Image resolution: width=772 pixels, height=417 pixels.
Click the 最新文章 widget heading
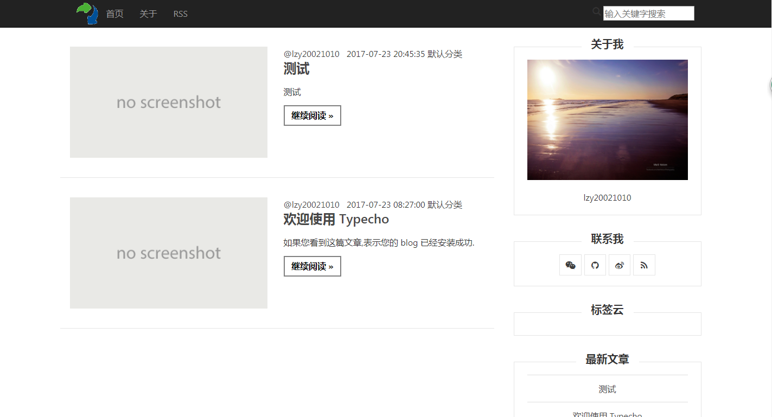coord(607,359)
